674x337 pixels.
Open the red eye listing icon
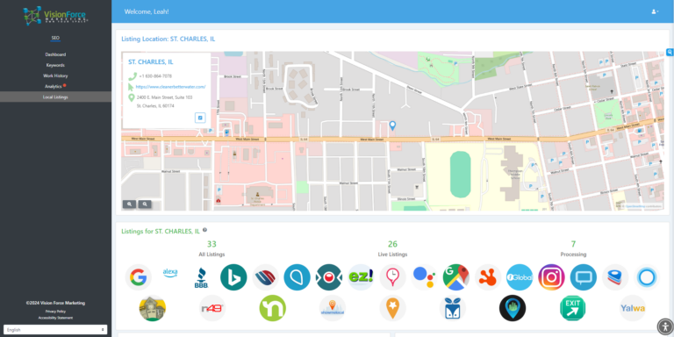pyautogui.click(x=329, y=277)
